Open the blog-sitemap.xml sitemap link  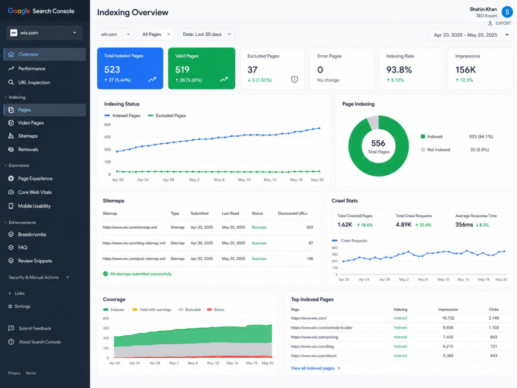134,243
